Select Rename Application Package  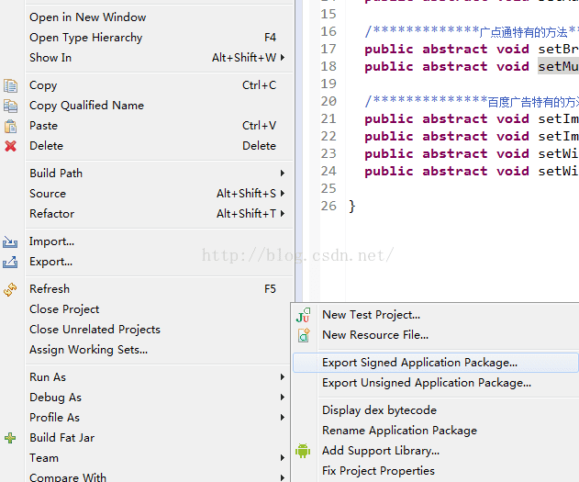[x=399, y=431]
